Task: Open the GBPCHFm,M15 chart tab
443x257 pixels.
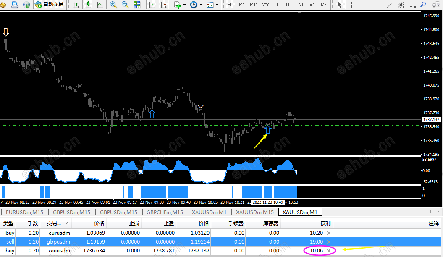Action: point(165,212)
